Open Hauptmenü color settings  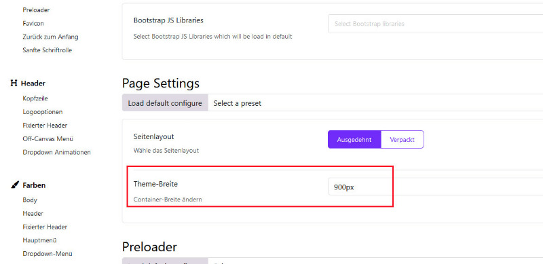point(39,240)
